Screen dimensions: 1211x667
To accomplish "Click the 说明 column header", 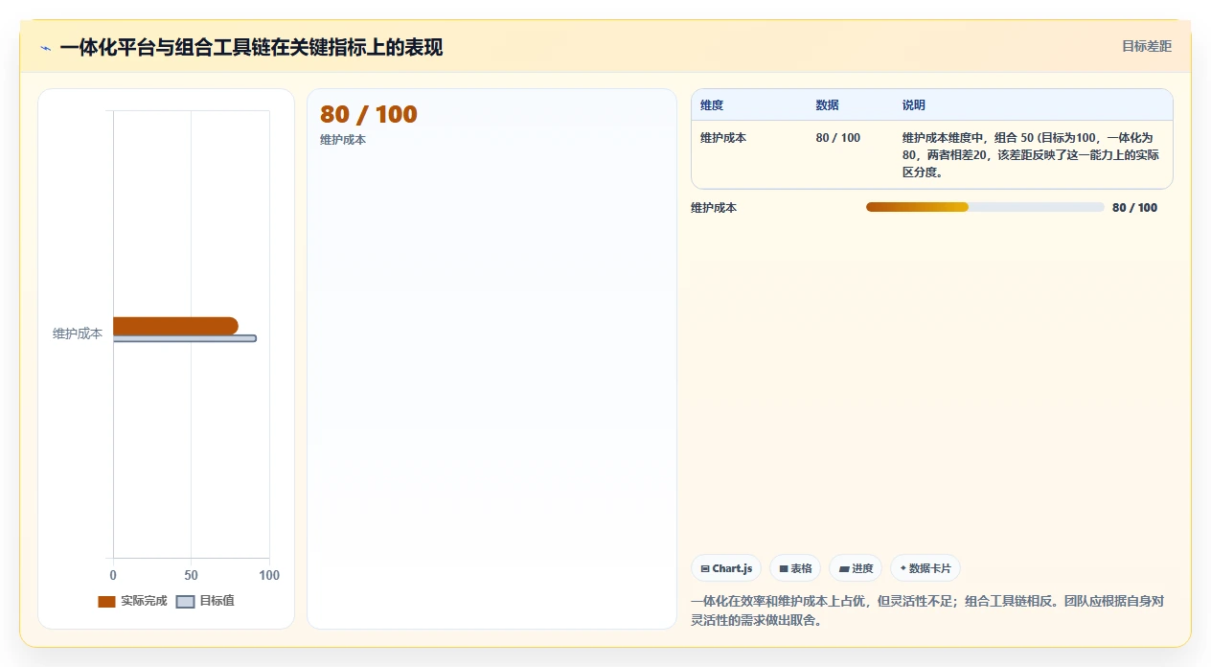I will [914, 105].
